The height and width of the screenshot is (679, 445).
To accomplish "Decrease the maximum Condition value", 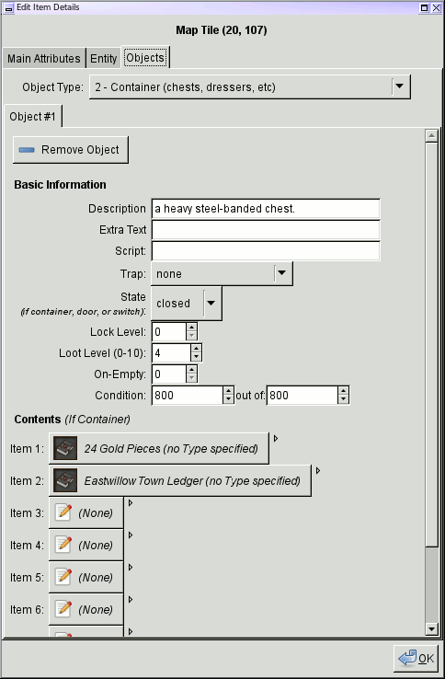I will coord(343,399).
